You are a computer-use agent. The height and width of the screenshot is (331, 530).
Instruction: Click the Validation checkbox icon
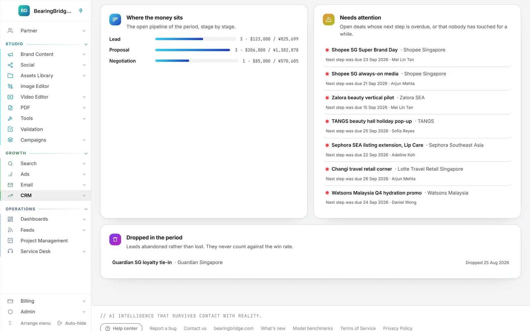(10, 129)
